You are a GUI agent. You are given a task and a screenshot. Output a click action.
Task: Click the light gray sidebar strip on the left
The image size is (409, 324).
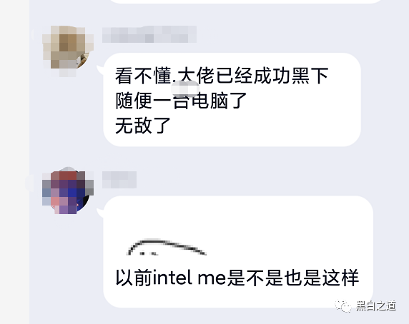click(14, 162)
